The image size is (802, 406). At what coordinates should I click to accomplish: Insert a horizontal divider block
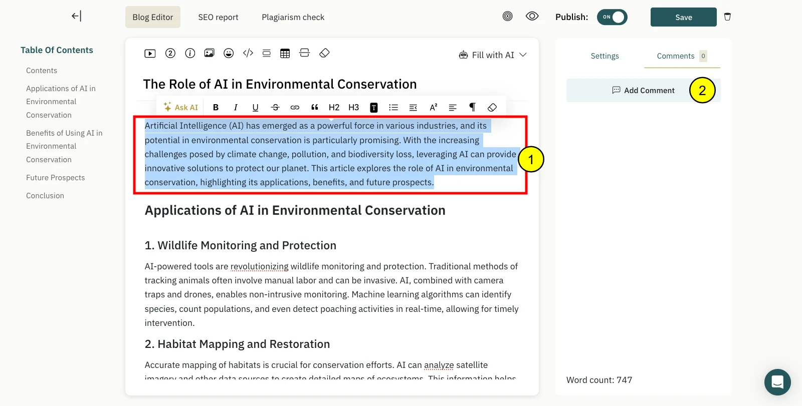[x=304, y=53]
